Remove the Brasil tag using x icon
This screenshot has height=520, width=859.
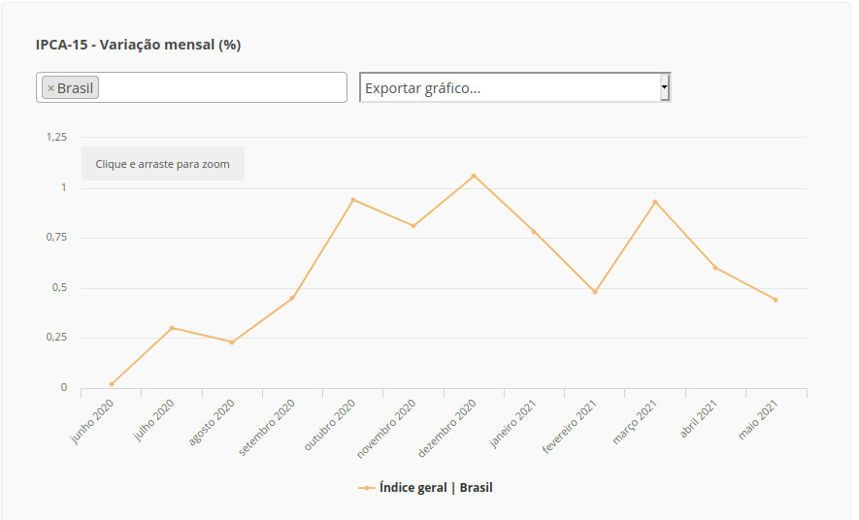click(x=50, y=88)
